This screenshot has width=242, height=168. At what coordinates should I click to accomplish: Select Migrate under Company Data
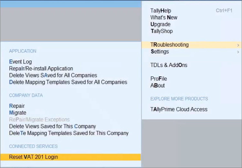point(17,113)
